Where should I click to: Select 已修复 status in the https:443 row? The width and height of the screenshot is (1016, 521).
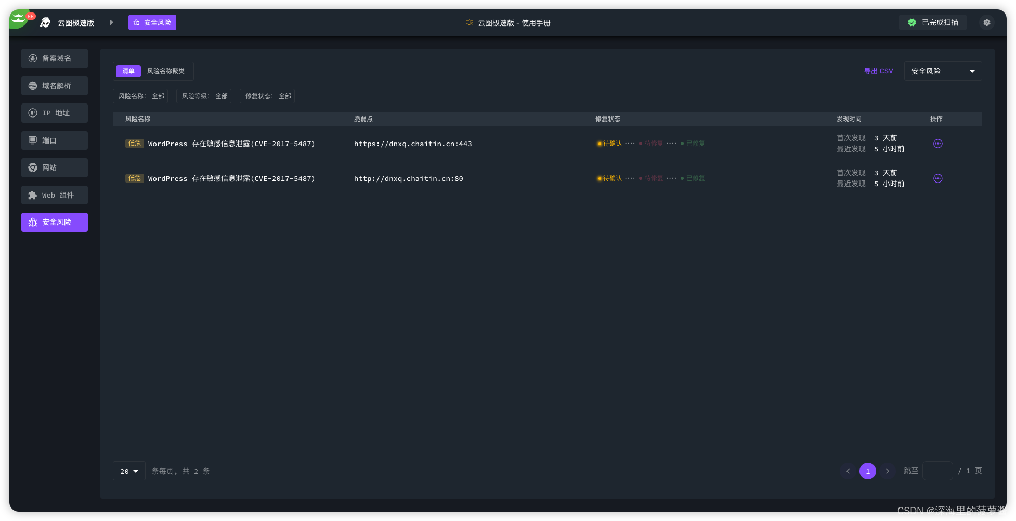[x=693, y=144]
